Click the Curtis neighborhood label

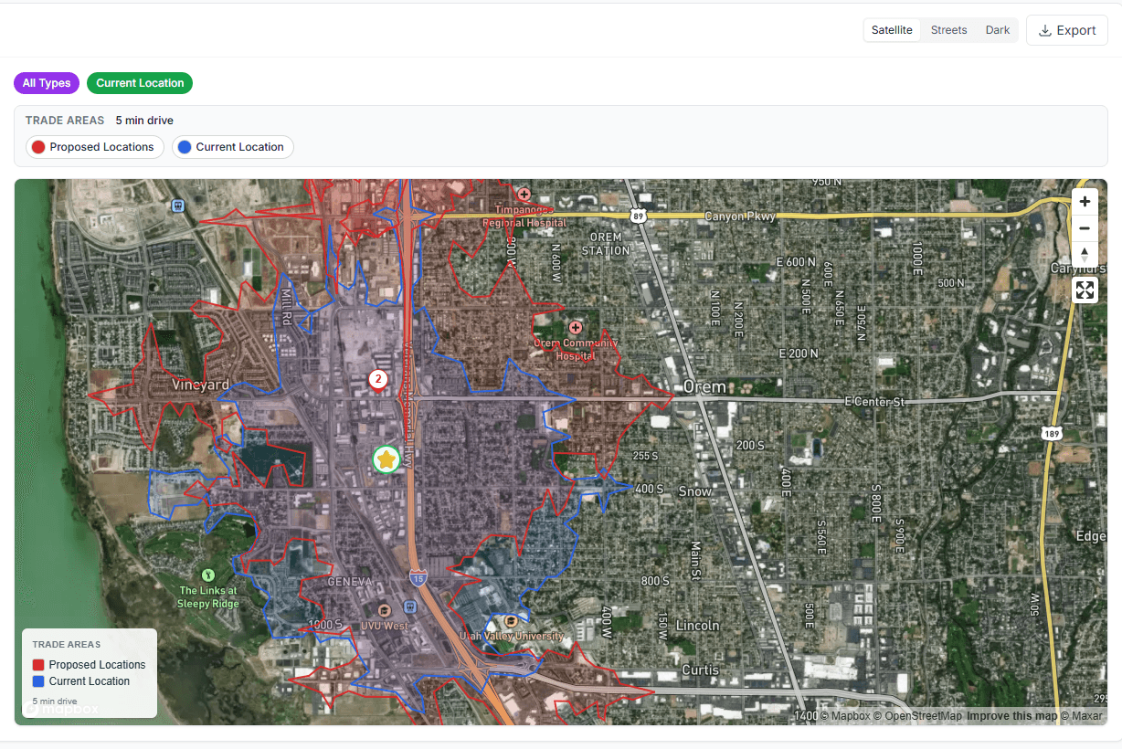pos(701,670)
